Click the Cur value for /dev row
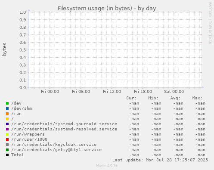 click(x=134, y=103)
